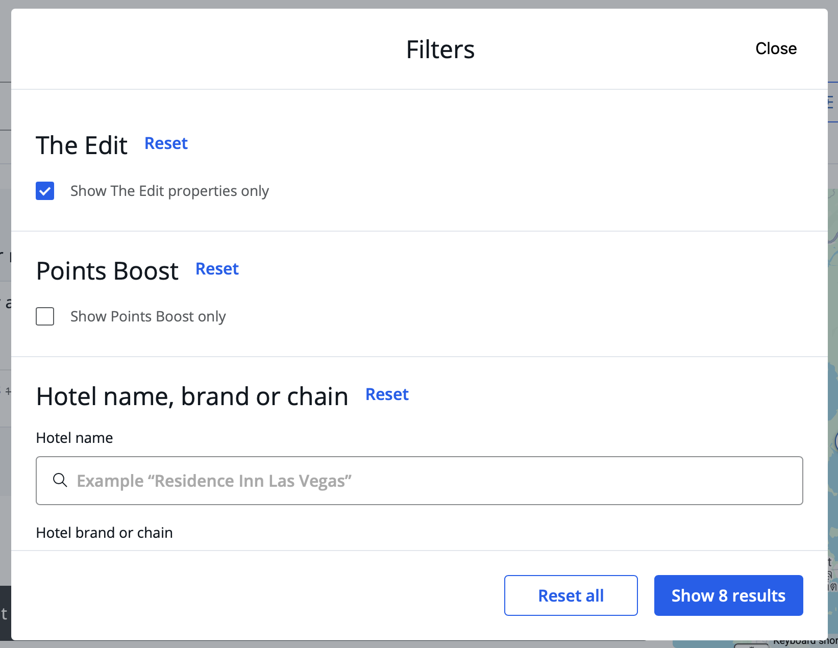838x648 pixels.
Task: Reset The Edit filter section
Action: [166, 143]
